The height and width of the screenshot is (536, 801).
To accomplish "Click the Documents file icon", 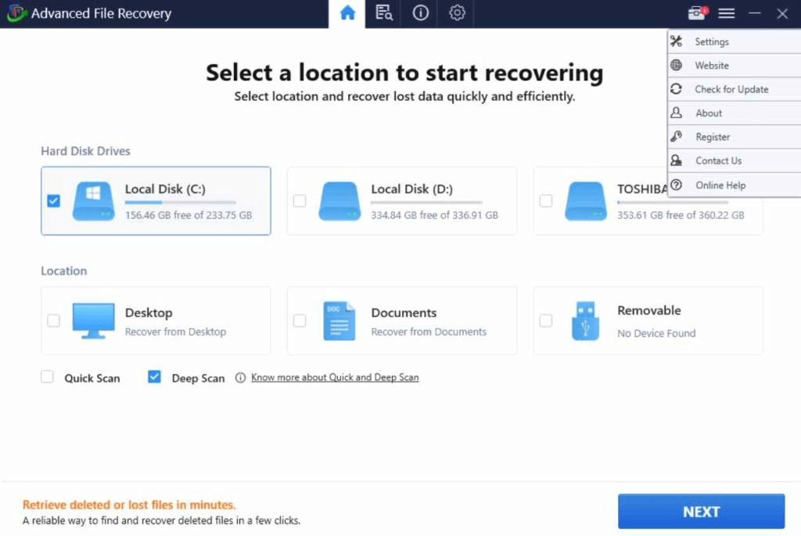I will (x=339, y=320).
